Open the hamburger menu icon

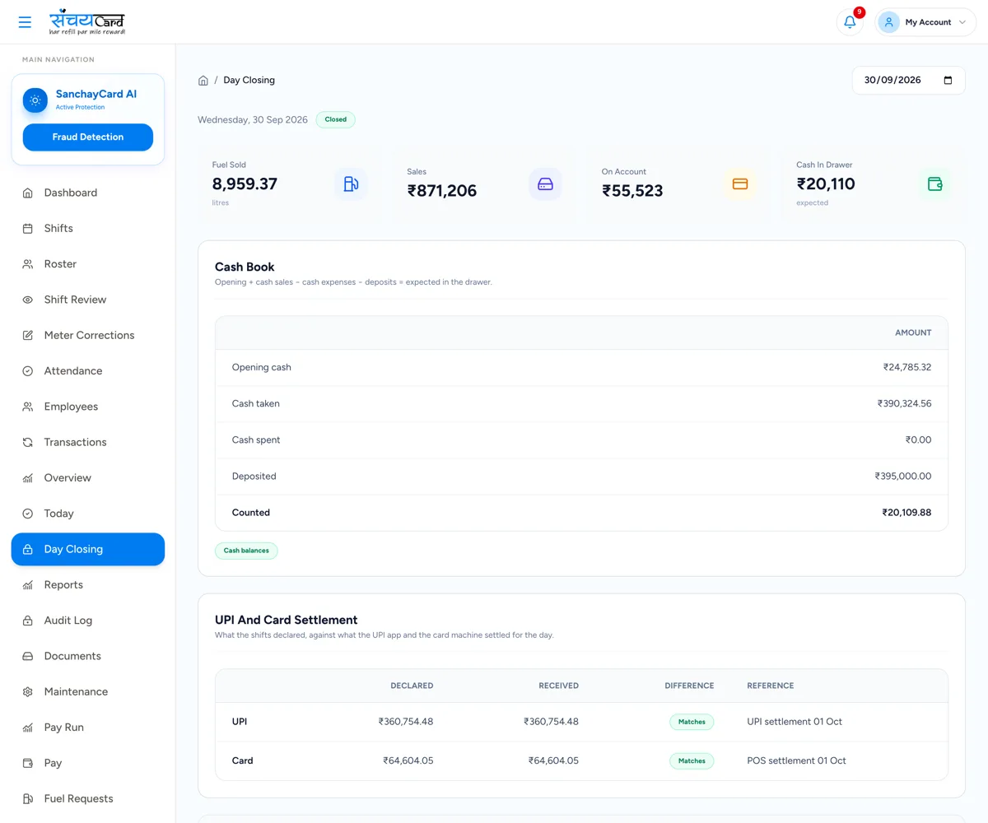pos(25,22)
